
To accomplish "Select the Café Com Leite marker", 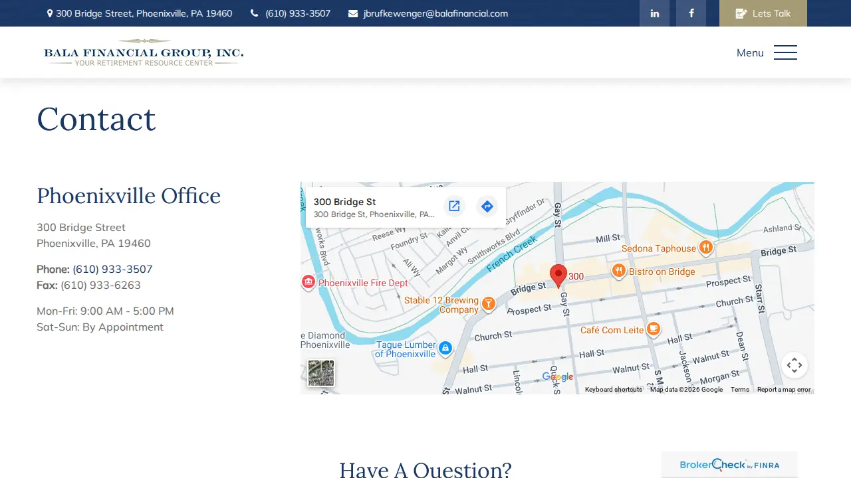I will click(x=654, y=329).
